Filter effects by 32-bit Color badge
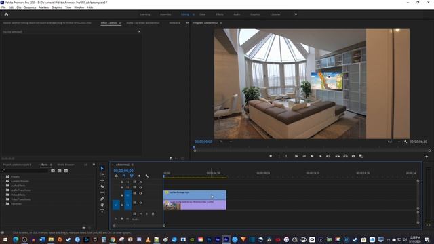 60,171
